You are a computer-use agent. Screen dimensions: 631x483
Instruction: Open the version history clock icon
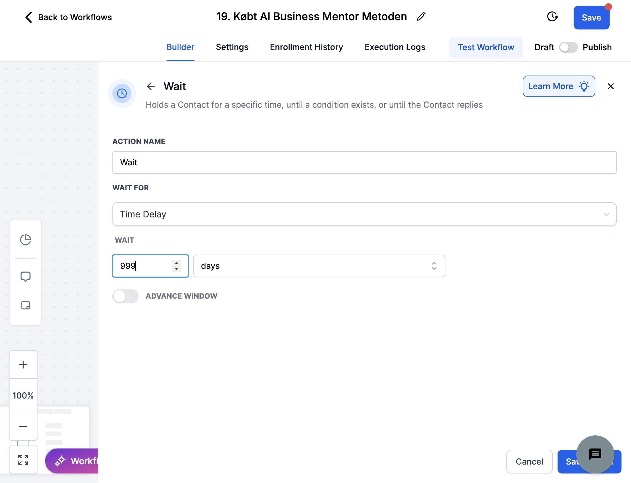click(x=552, y=17)
